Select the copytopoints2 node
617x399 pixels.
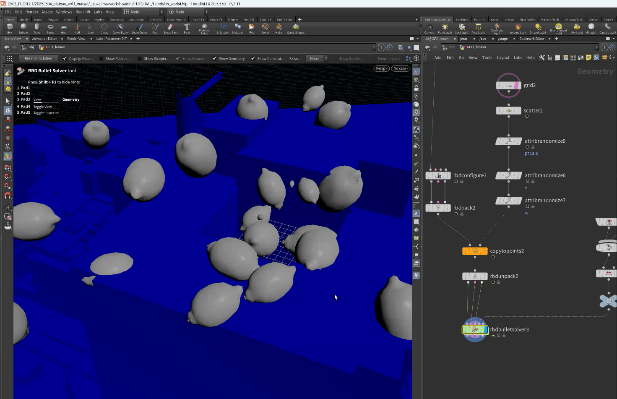[475, 251]
